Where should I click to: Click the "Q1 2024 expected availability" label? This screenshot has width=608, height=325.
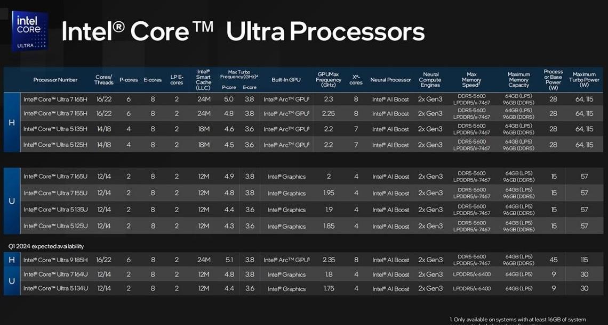tap(46, 246)
